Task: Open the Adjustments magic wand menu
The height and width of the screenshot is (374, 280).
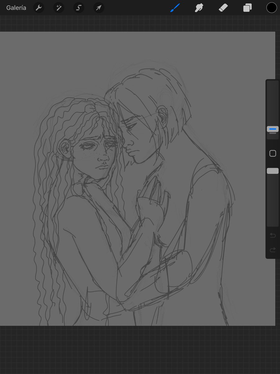Action: click(58, 8)
